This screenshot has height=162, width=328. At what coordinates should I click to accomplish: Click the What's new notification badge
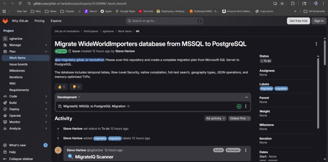coord(46,145)
